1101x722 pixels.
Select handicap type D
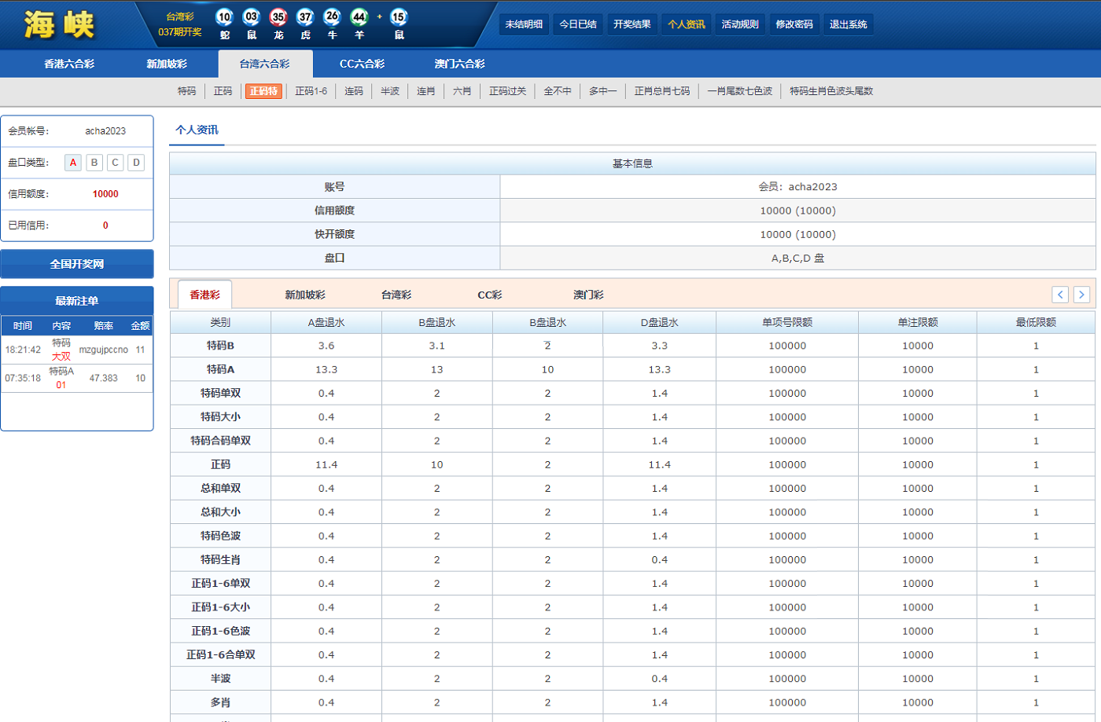[136, 163]
